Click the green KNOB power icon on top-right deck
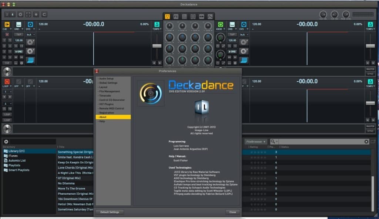 click(x=221, y=24)
